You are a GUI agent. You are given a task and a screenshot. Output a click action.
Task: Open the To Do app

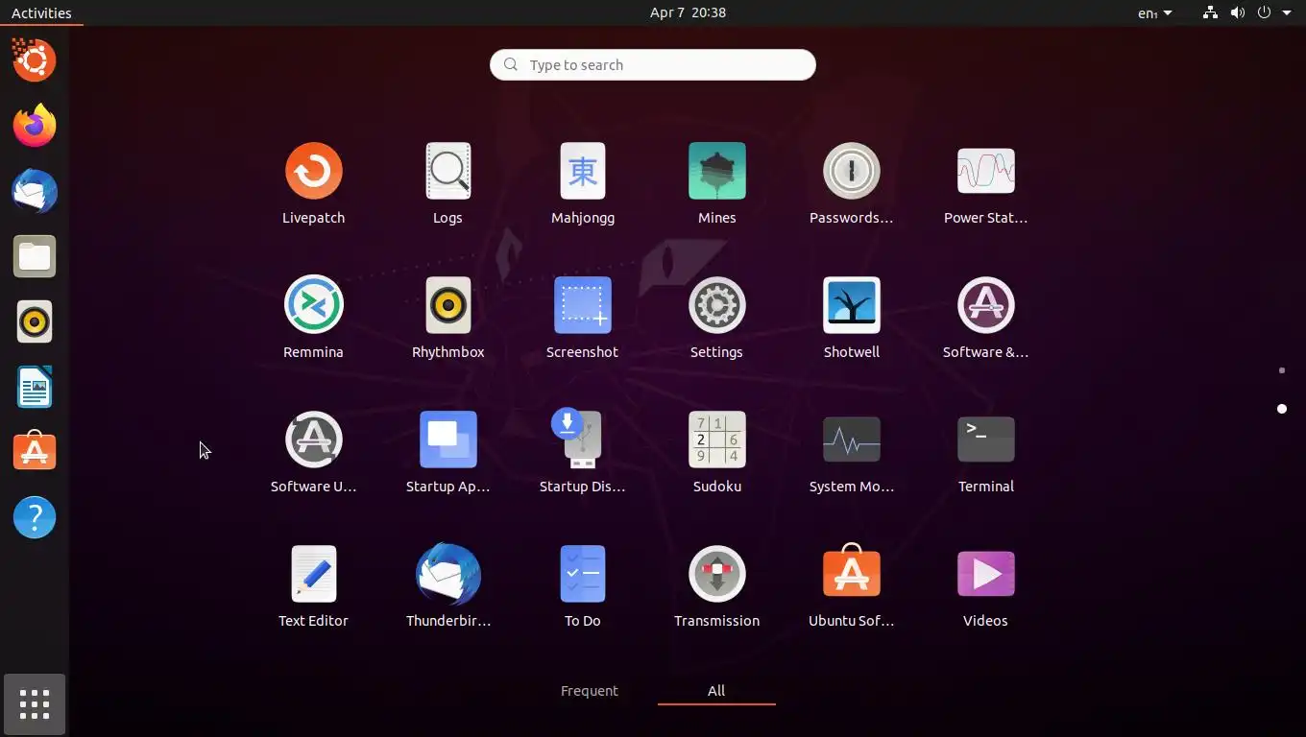(582, 587)
